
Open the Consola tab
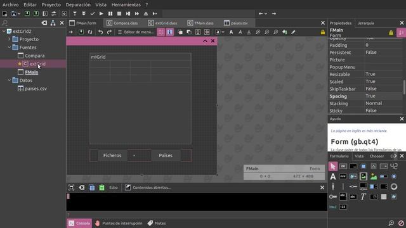tap(79, 223)
